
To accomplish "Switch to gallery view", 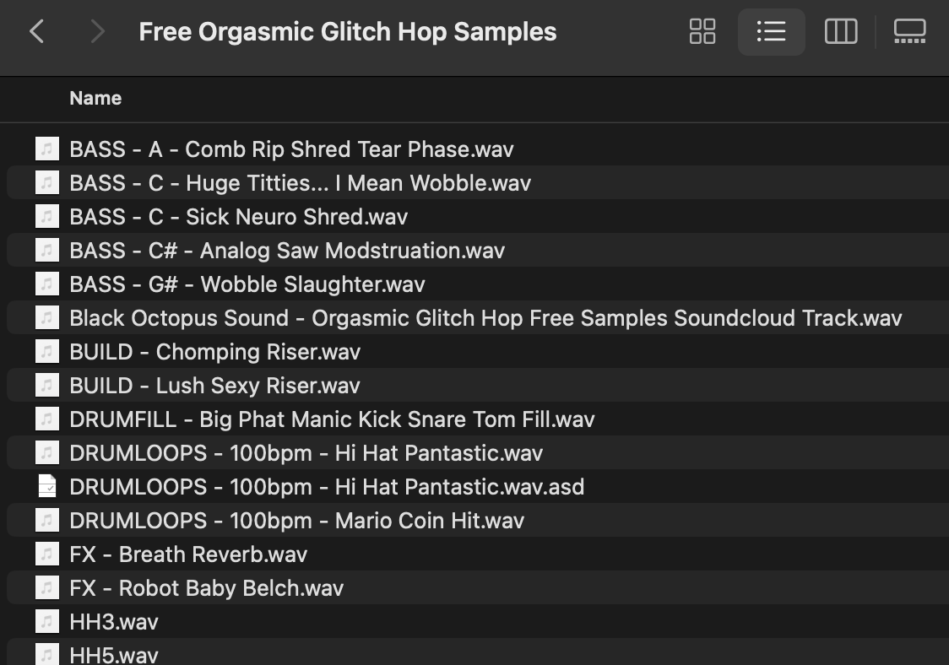I will (x=909, y=32).
